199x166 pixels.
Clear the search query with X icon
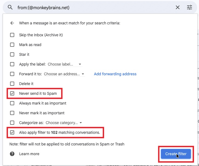[x=177, y=7]
